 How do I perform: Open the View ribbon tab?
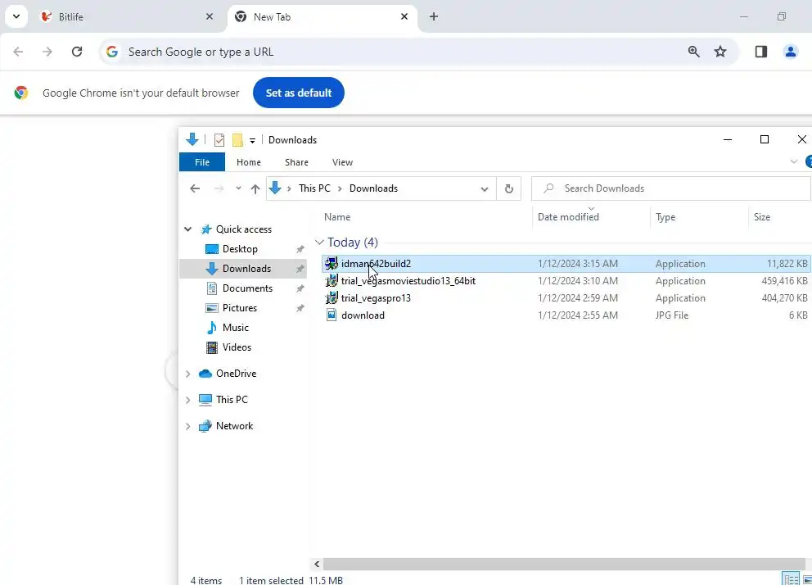coord(342,162)
